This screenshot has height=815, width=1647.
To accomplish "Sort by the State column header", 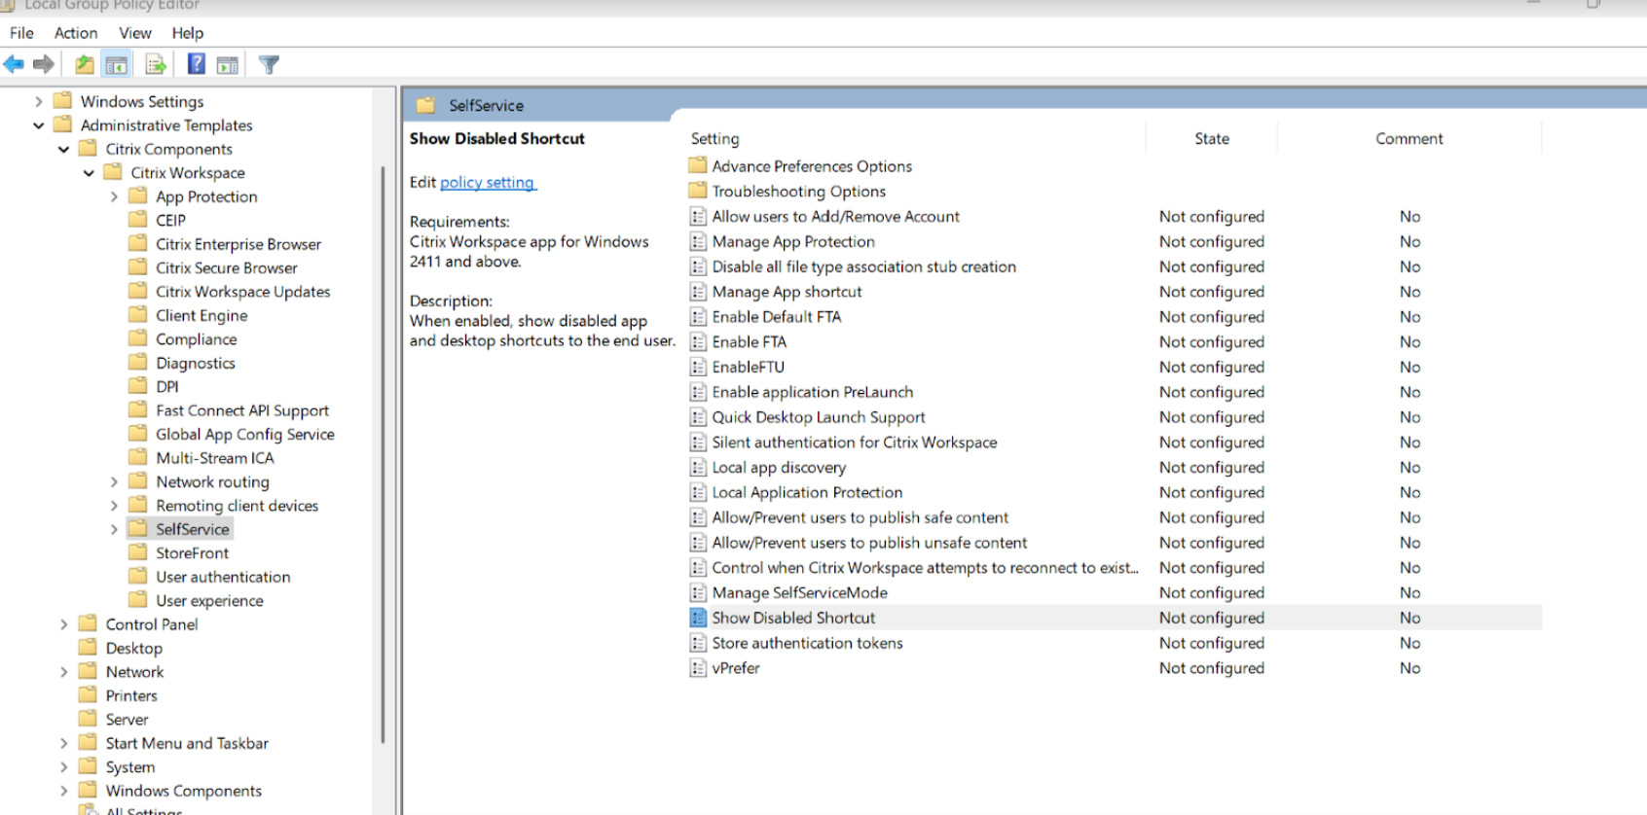I will point(1211,139).
